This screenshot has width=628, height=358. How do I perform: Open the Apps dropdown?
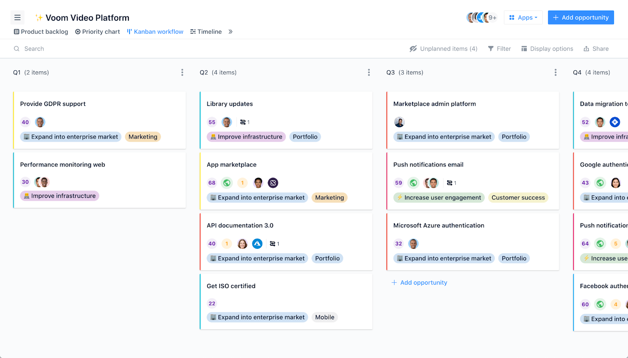(x=523, y=18)
